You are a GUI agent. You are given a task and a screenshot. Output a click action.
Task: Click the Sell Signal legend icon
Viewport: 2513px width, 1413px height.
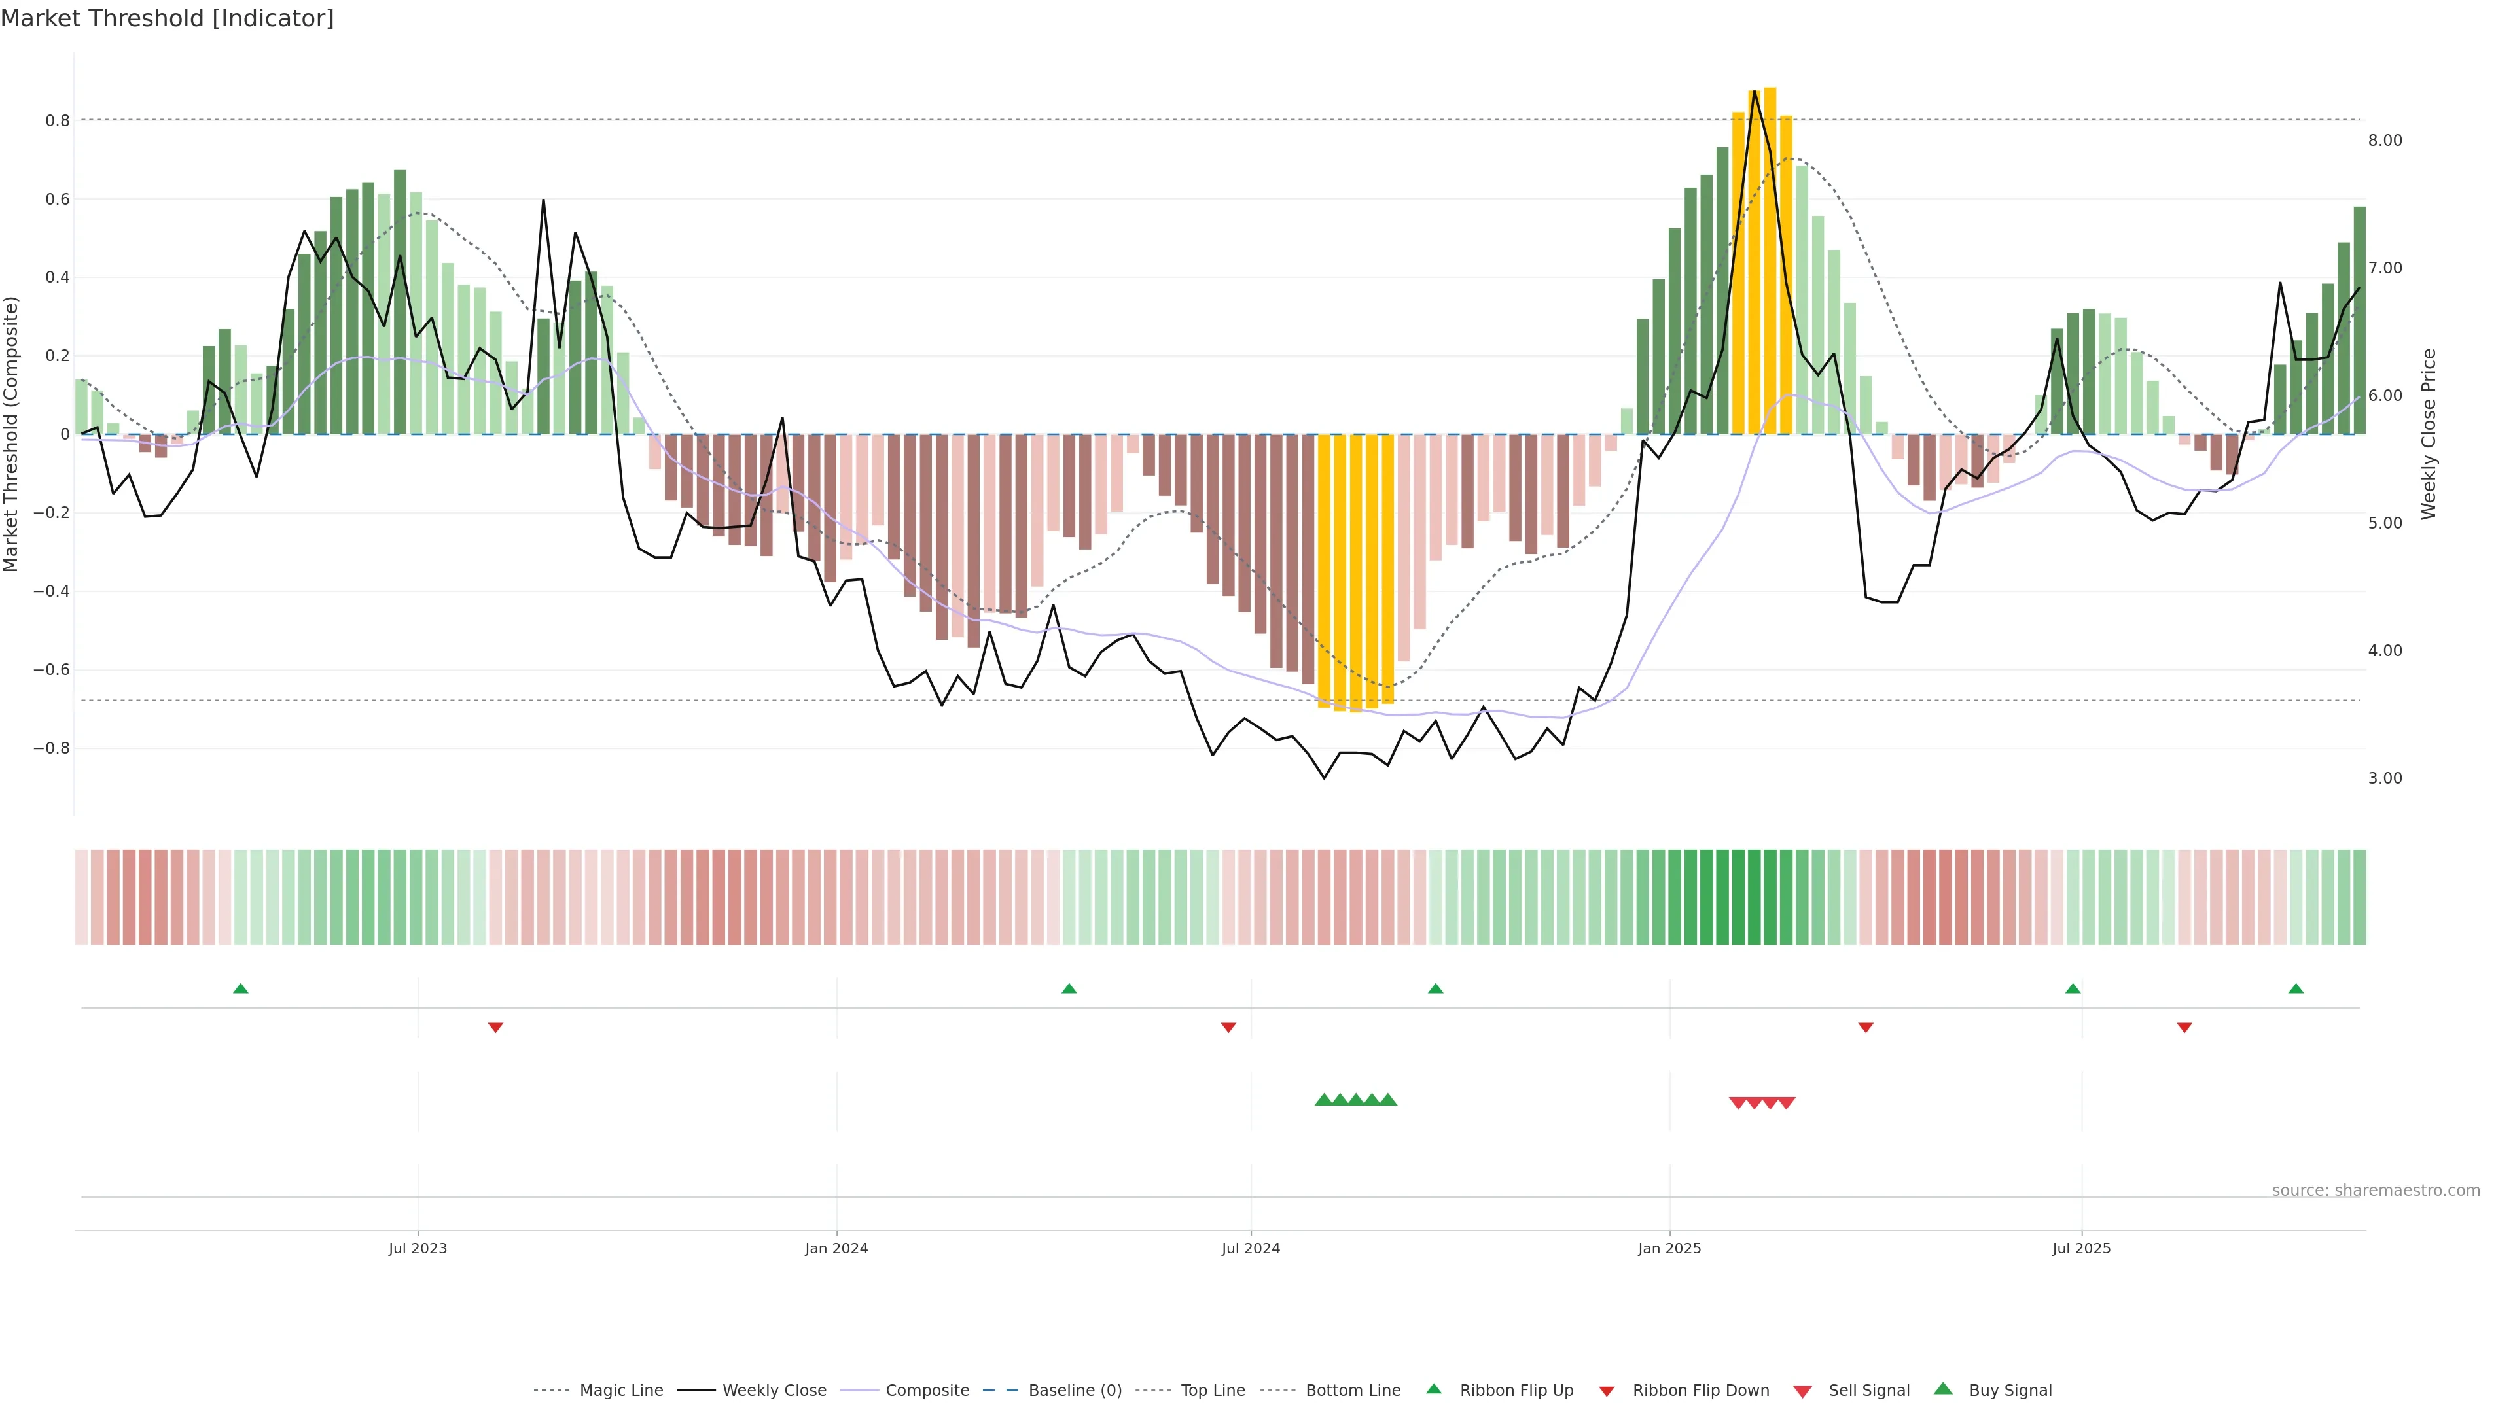[1803, 1391]
